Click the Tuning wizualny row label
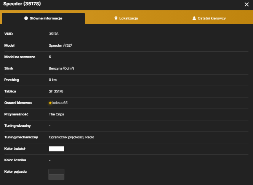This screenshot has height=185, width=253. click(x=18, y=126)
